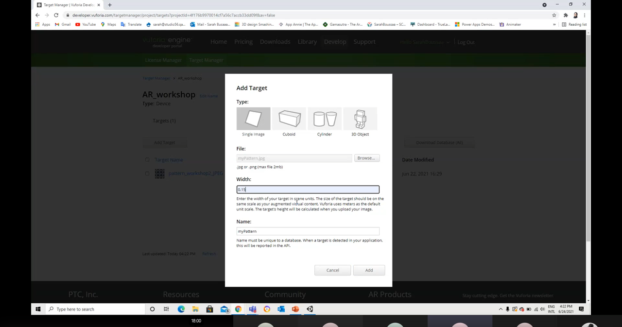
Task: Switch to the Target Manager tab
Action: click(x=207, y=60)
